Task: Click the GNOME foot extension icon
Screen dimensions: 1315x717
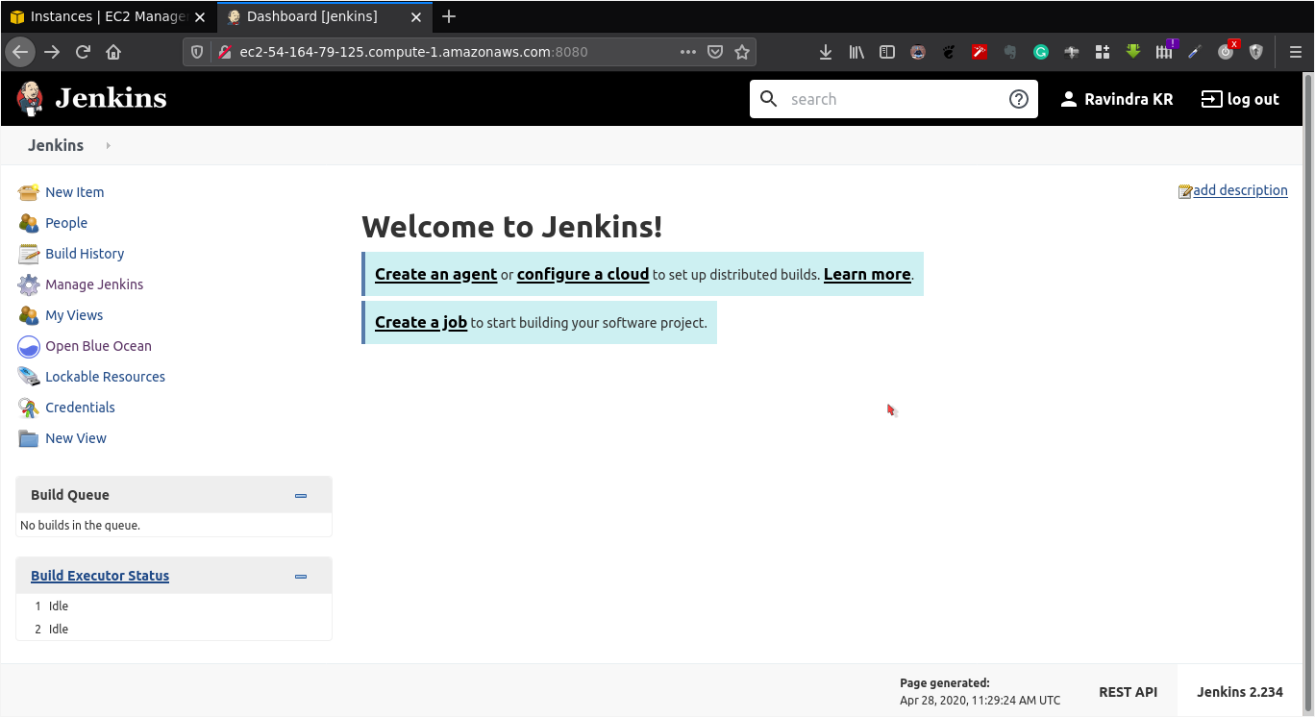Action: [x=949, y=52]
